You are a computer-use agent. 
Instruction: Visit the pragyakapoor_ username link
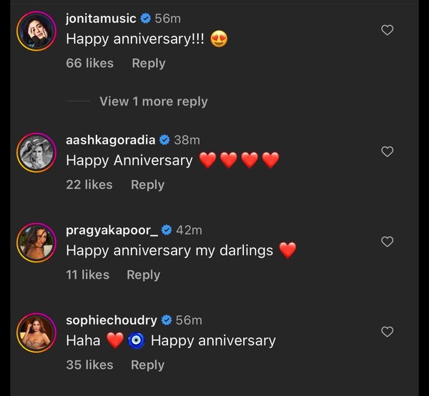click(x=112, y=230)
